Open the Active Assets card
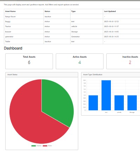The width and height of the screenshot is (140, 162). coord(80,61)
